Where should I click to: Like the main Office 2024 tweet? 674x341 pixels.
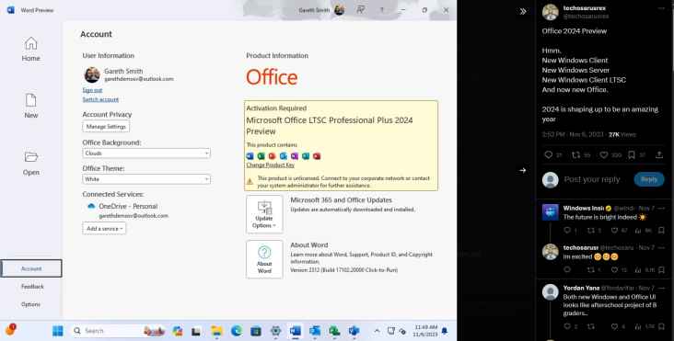(604, 154)
